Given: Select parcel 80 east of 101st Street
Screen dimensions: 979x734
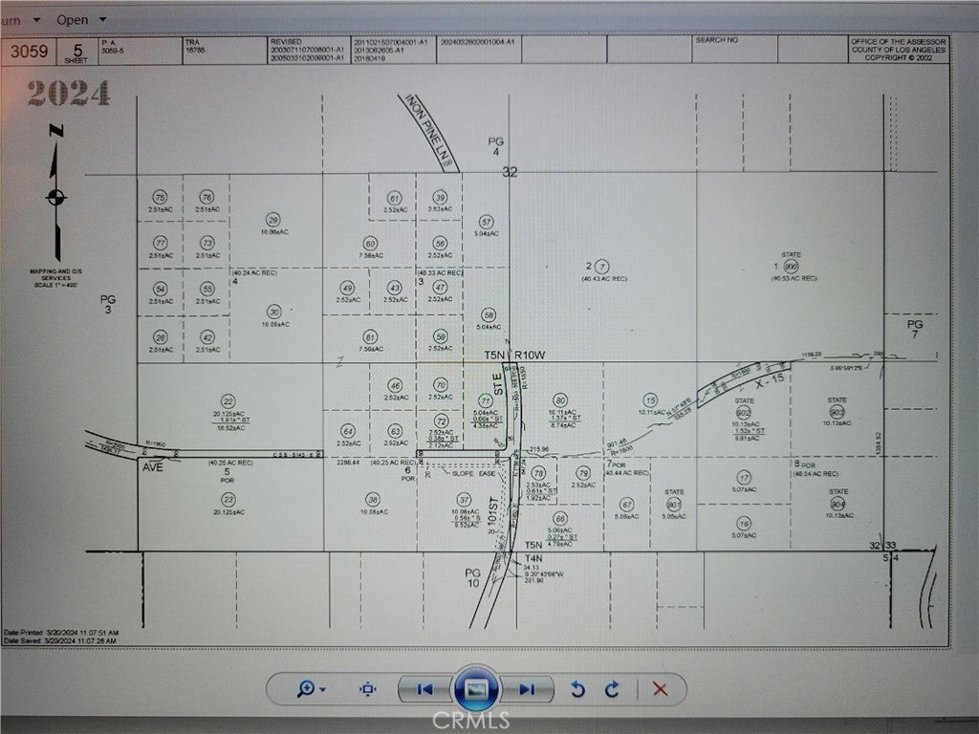Looking at the screenshot, I should 560,399.
